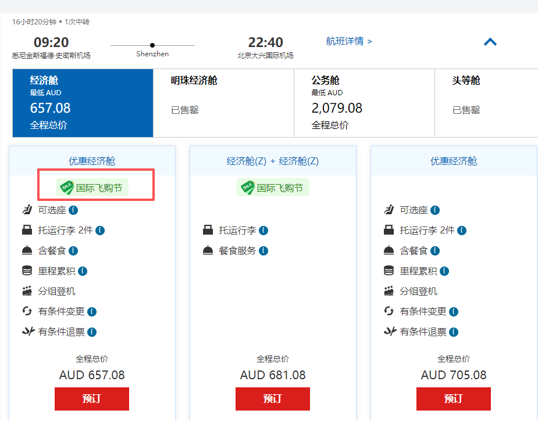The image size is (538, 421).
Task: Book the AUD 705.08 fare with 预订
Action: pyautogui.click(x=454, y=399)
